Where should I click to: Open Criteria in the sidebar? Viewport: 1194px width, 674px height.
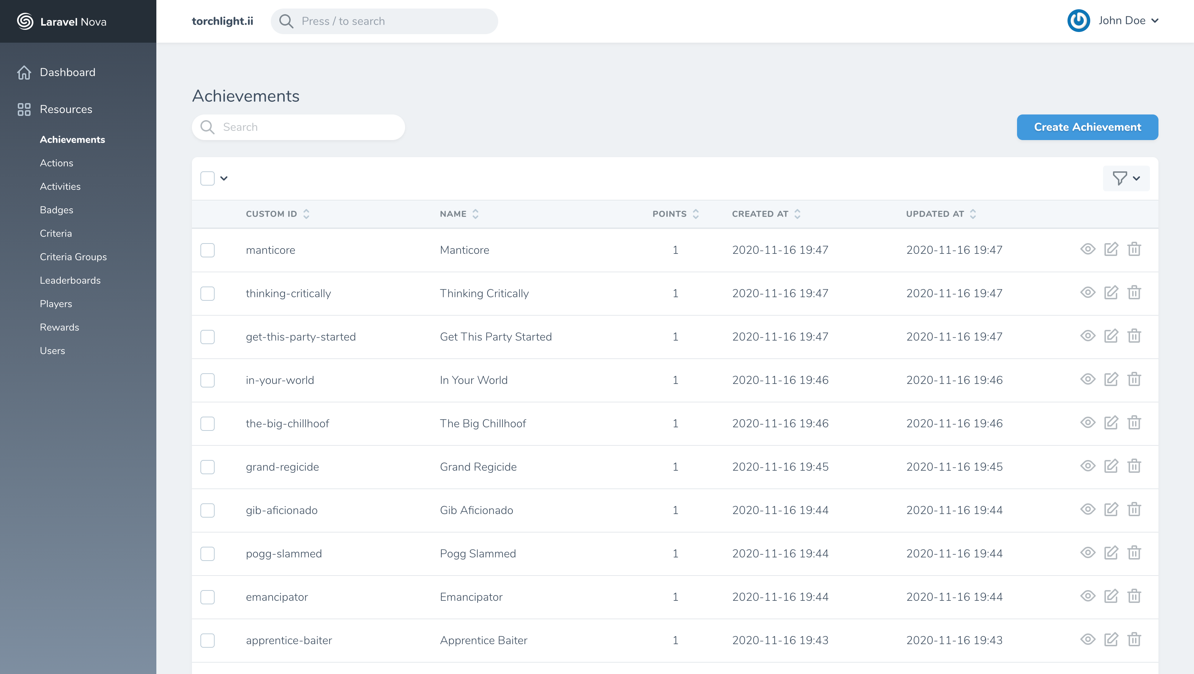point(56,234)
